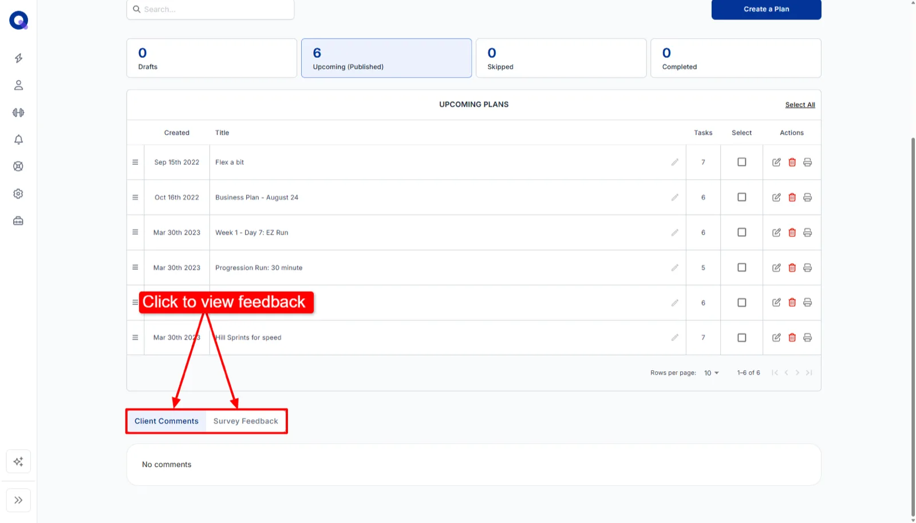Viewport: 916px width, 523px height.
Task: Rename Hill Sprints for speed with pencil
Action: pos(675,338)
